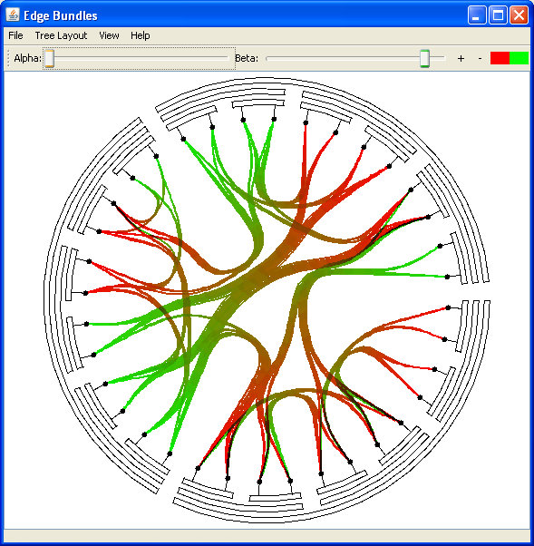Pick the green color swatch
This screenshot has width=534, height=546.
[x=519, y=58]
